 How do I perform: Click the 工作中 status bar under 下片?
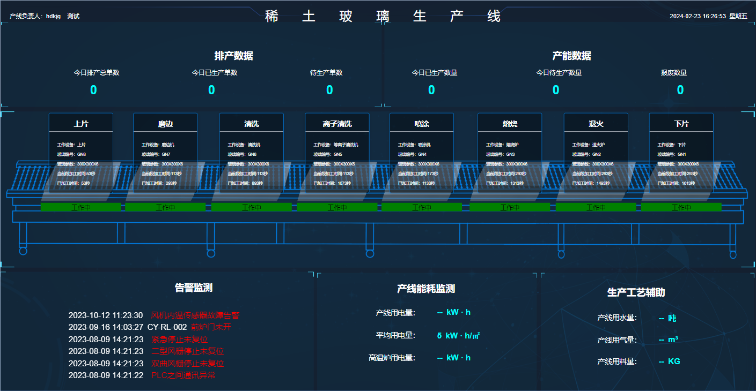pos(681,207)
